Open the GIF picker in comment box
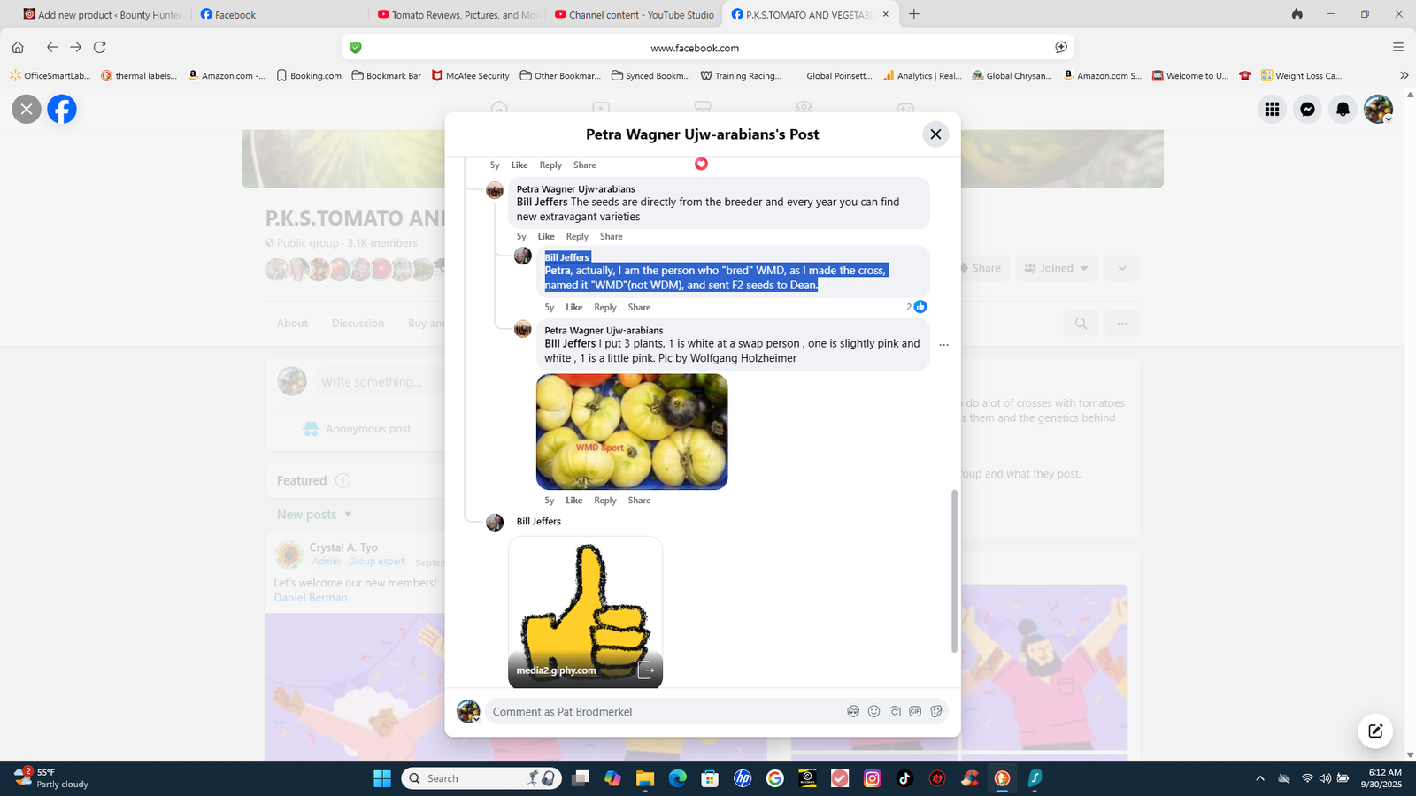The image size is (1416, 796). click(915, 711)
